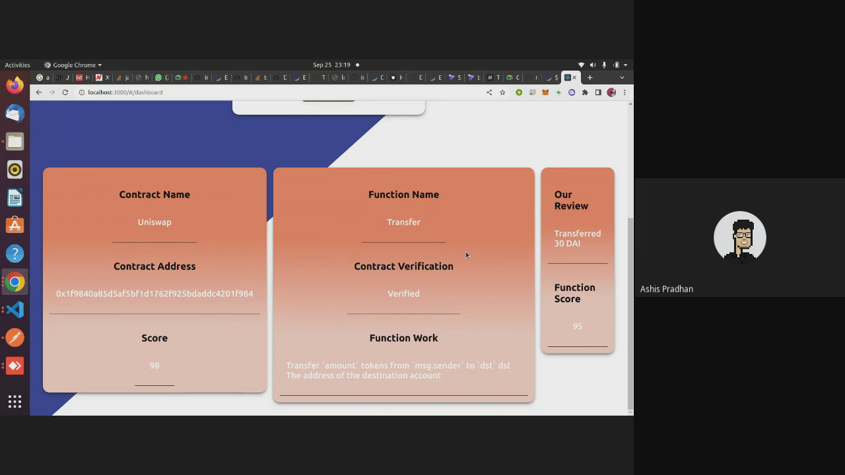
Task: Click the Our Review heading
Action: tap(571, 200)
